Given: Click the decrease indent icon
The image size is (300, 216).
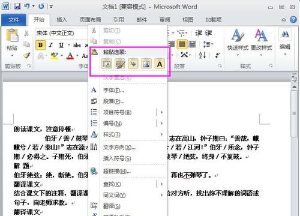Looking at the screenshot, I should pos(199,33).
